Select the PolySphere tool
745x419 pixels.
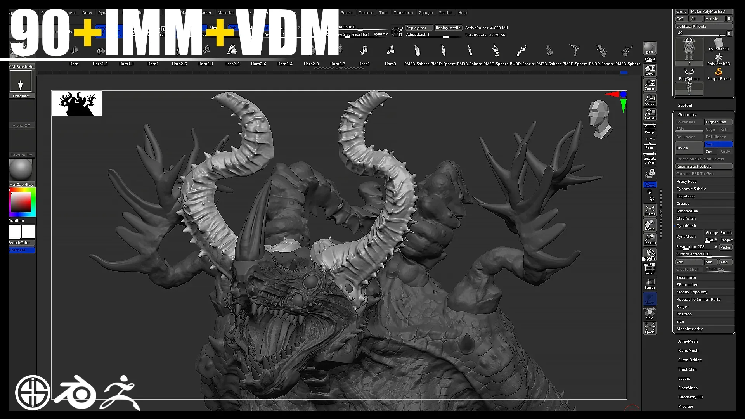(689, 74)
